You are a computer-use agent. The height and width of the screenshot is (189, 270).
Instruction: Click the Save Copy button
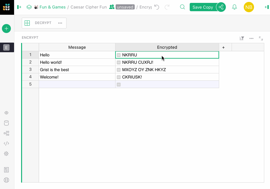pos(203,7)
